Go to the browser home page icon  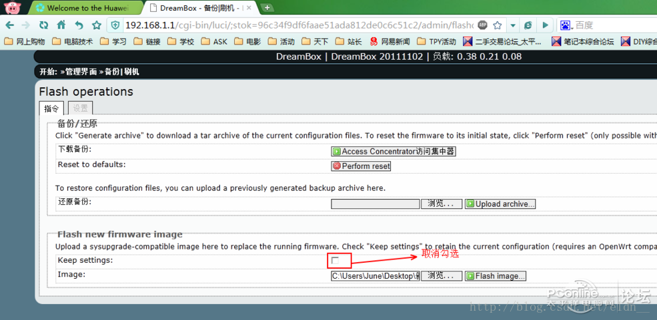point(61,25)
